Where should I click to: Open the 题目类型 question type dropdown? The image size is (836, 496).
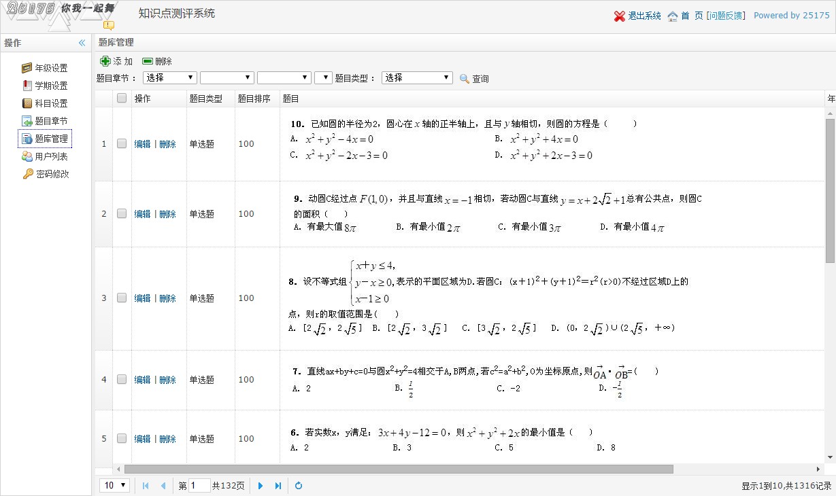click(x=416, y=77)
